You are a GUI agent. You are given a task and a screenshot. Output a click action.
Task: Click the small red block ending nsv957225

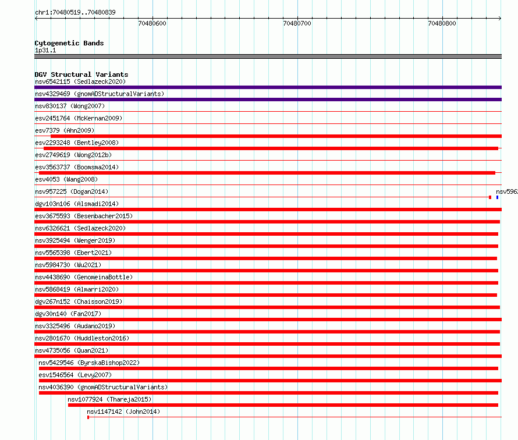tap(490, 197)
